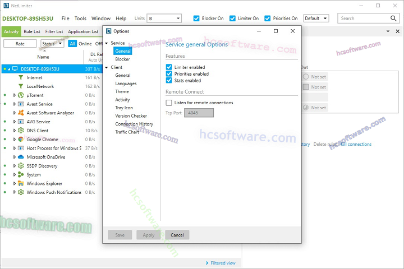Viewport: 404px width, 269px height.
Task: Select Languages in Options tree
Action: pyautogui.click(x=126, y=84)
